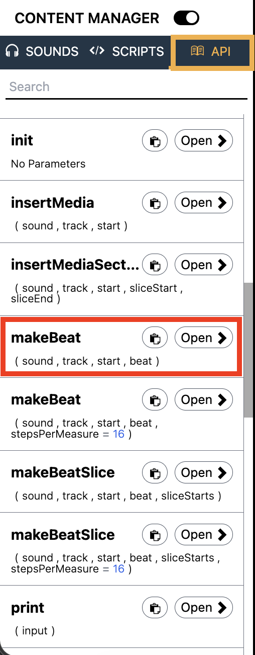
Task: Copy makeBeat with stepsPerMeasure to clipboard
Action: tap(155, 400)
